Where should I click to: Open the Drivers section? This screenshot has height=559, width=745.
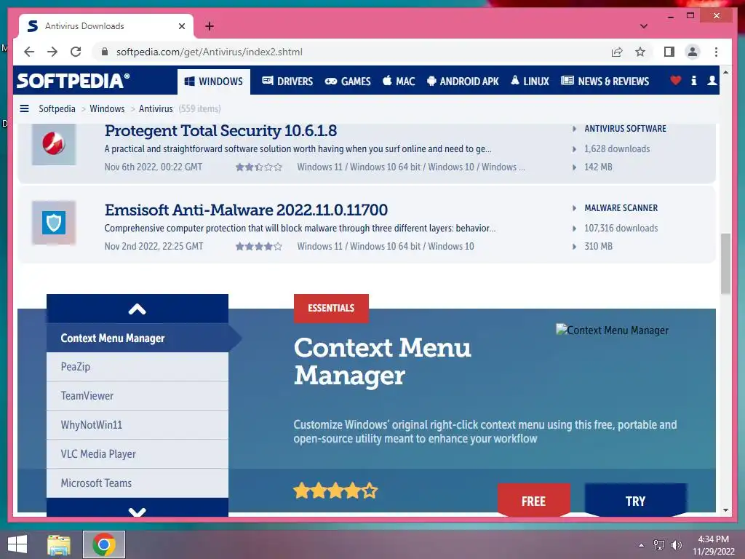tap(287, 82)
